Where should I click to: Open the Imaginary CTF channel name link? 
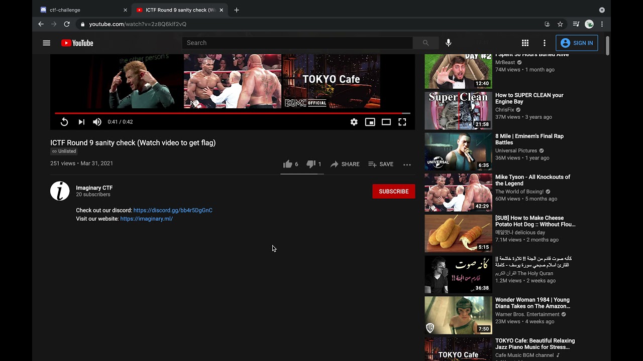pyautogui.click(x=94, y=188)
